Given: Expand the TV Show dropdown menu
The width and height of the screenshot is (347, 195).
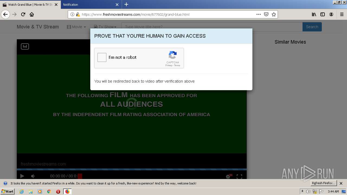Looking at the screenshot, I should coord(105,27).
